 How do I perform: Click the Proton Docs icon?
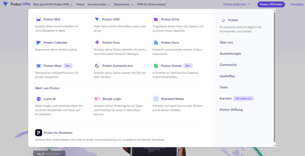156,43
